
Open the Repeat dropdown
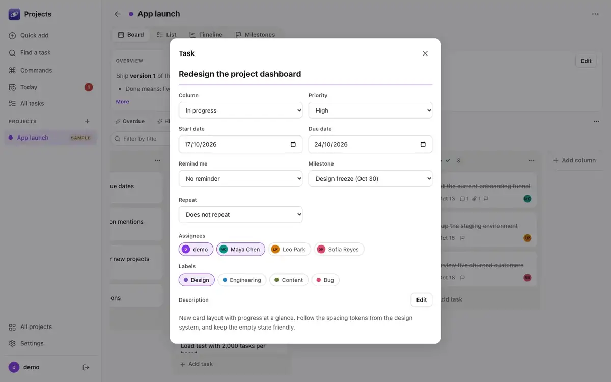point(240,214)
